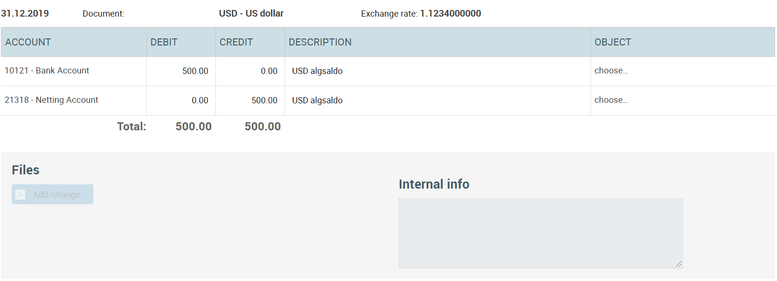Select the 10121 - Bank Account row
Viewport: 777px width, 281px height.
388,71
